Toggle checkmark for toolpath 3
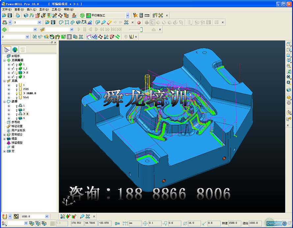 pos(13,77)
